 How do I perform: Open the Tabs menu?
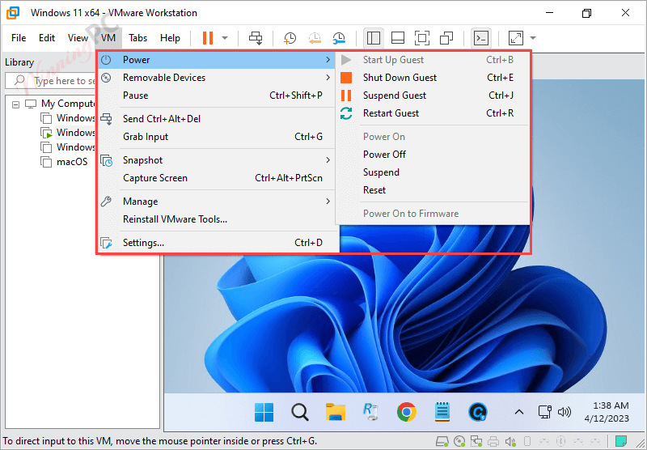tap(137, 38)
